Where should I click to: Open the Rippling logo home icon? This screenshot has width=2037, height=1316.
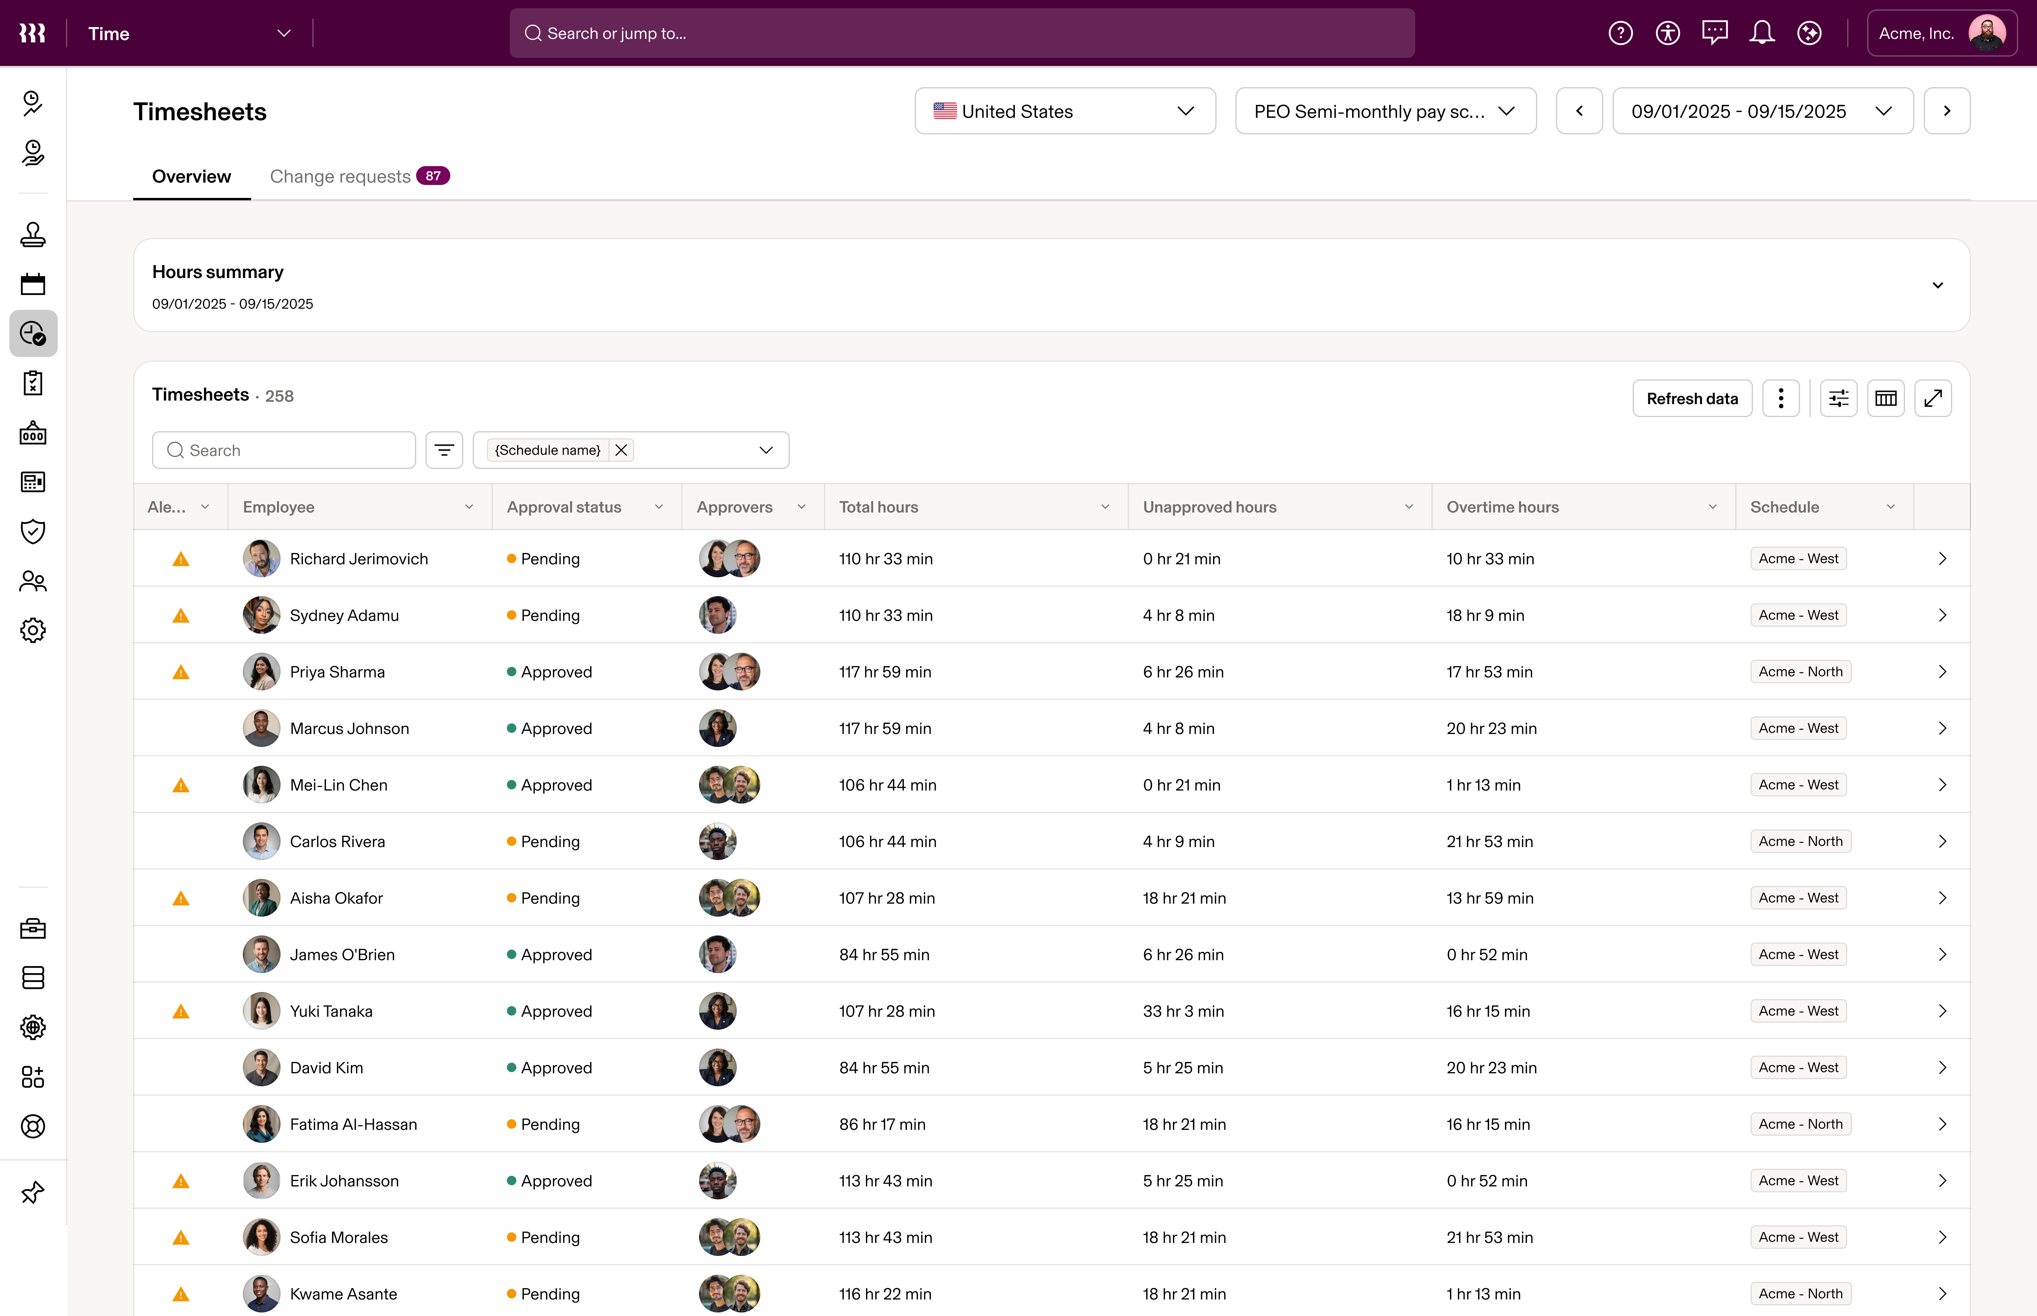pos(33,33)
